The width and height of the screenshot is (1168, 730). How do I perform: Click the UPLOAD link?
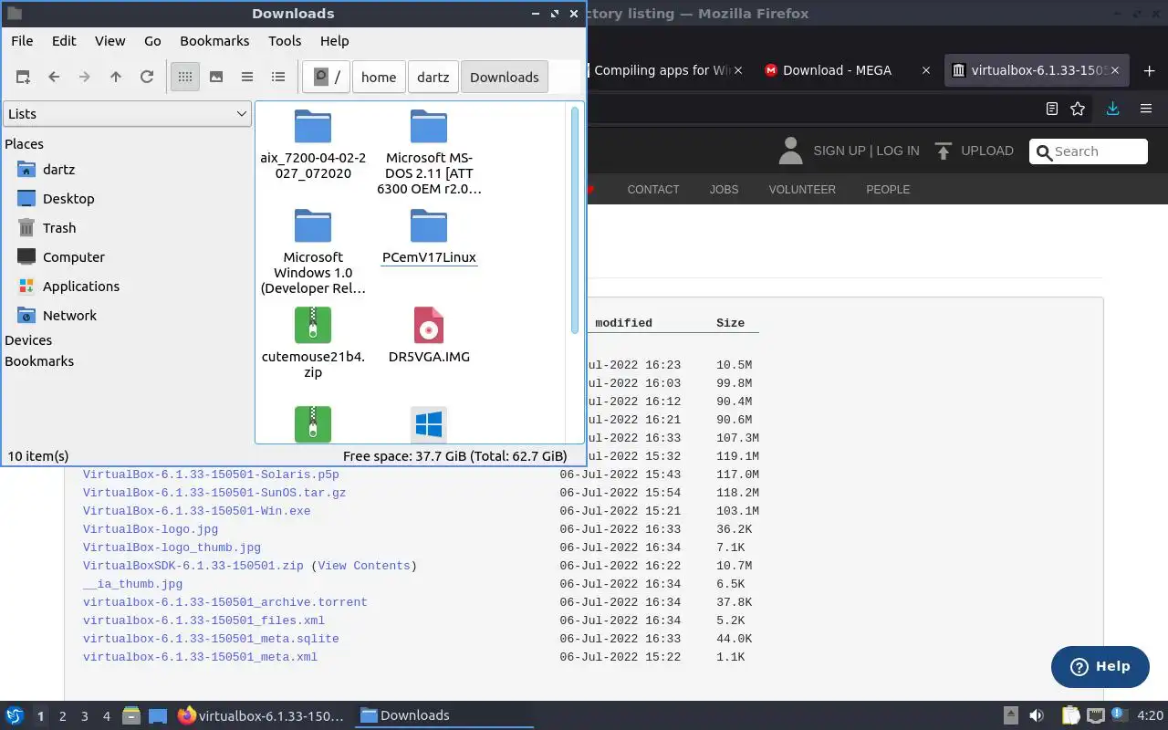click(x=986, y=151)
